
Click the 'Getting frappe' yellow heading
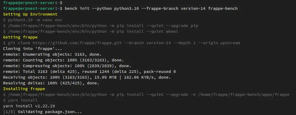pyautogui.click(x=20, y=37)
